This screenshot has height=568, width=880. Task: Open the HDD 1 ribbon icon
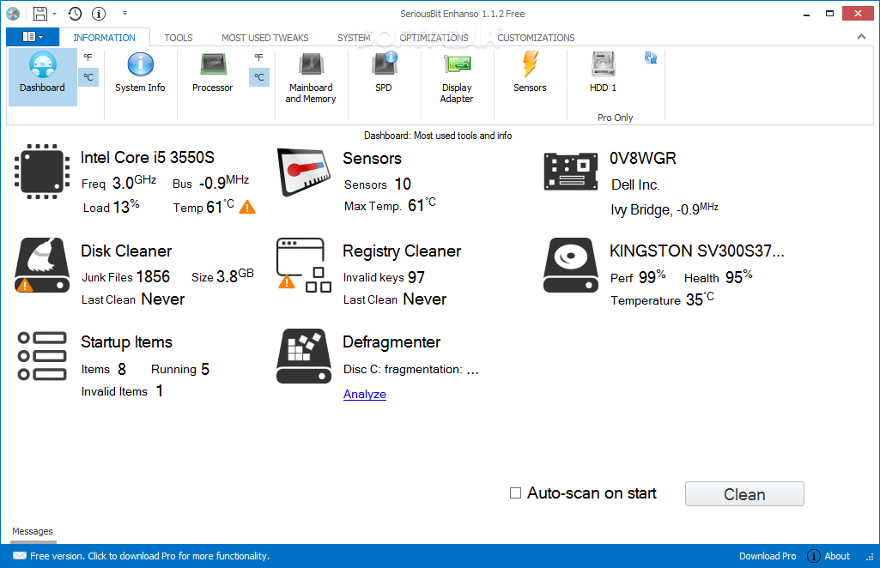coord(604,72)
